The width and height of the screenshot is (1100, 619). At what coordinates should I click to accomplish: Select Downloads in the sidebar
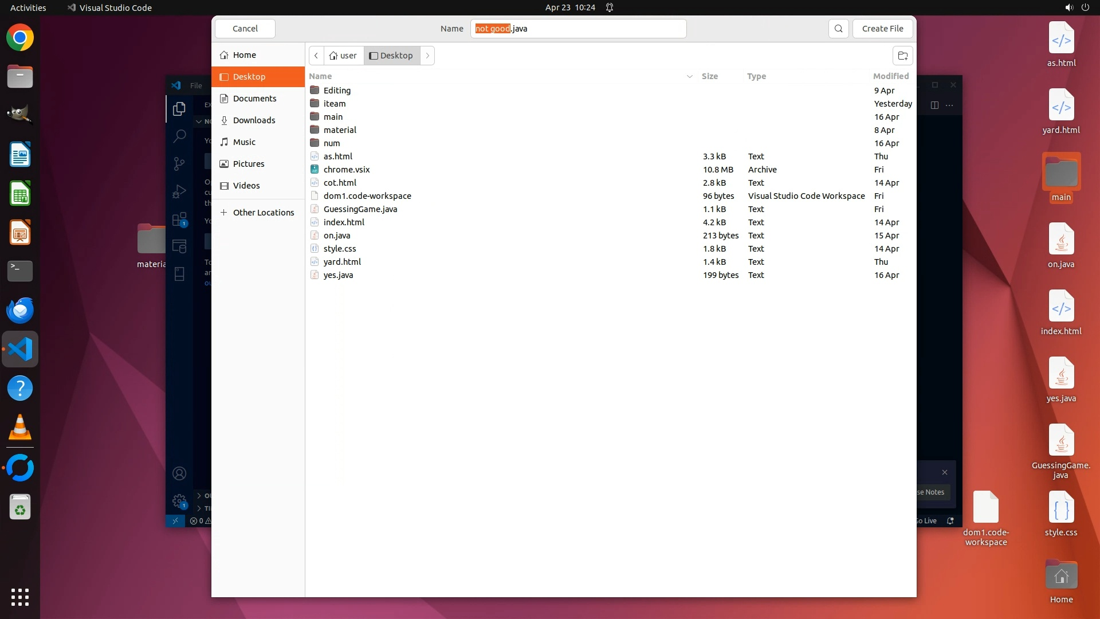[254, 120]
